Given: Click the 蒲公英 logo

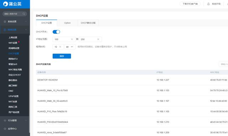Looking at the screenshot, I should point(12,4).
